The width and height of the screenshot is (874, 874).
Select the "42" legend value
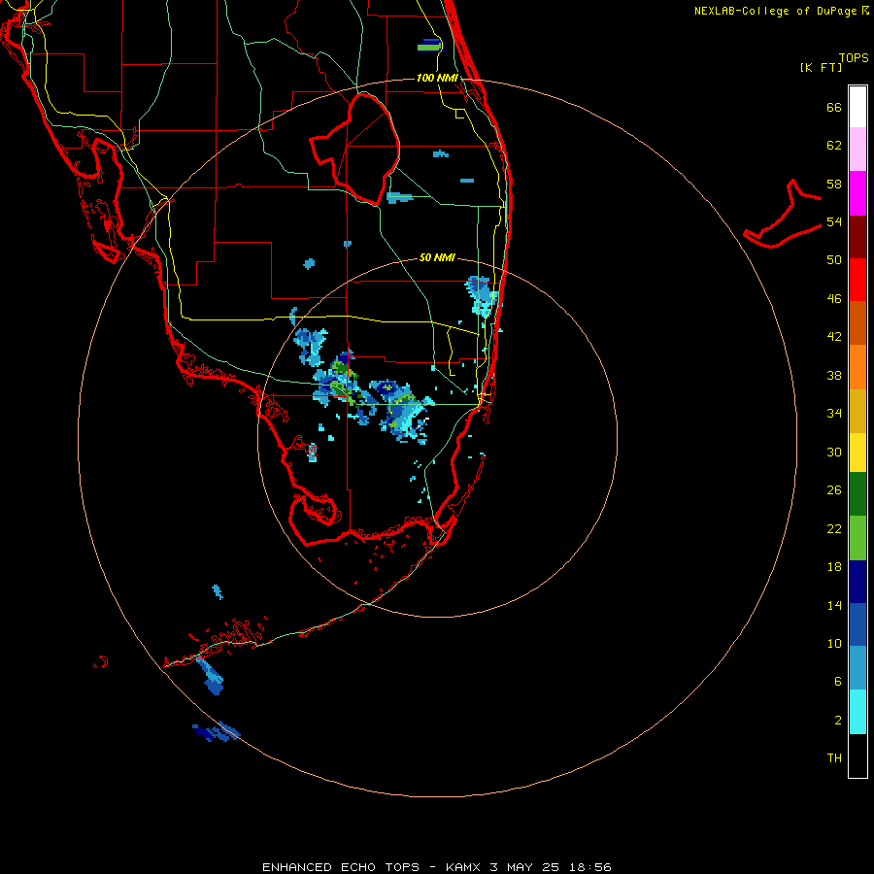[834, 337]
